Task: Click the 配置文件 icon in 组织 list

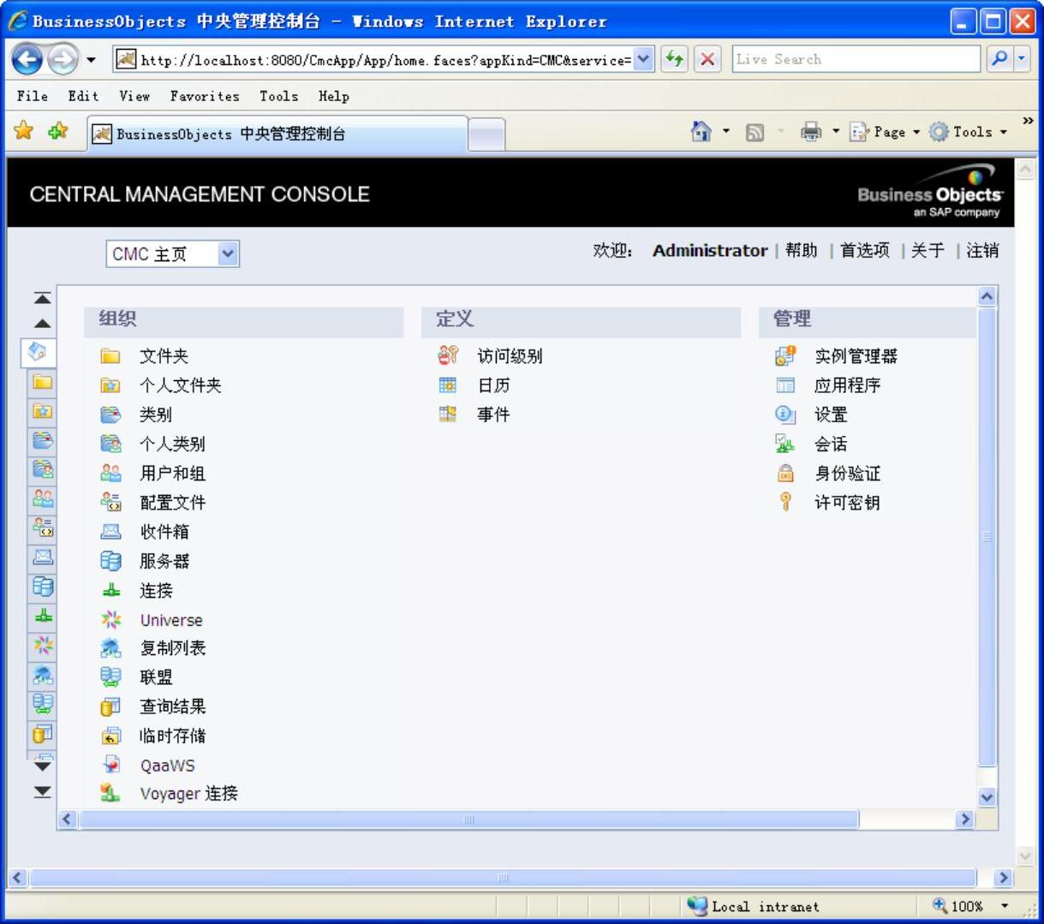Action: [x=110, y=502]
